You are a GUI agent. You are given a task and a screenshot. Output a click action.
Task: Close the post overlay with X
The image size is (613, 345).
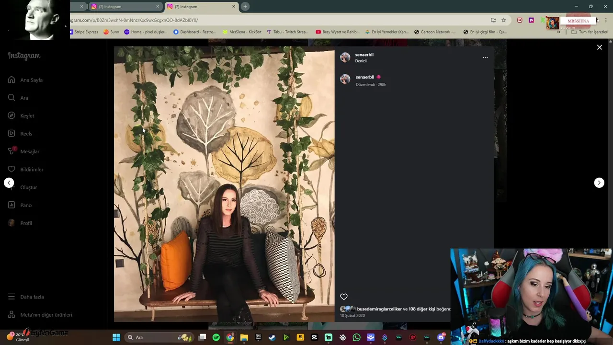coord(599,47)
